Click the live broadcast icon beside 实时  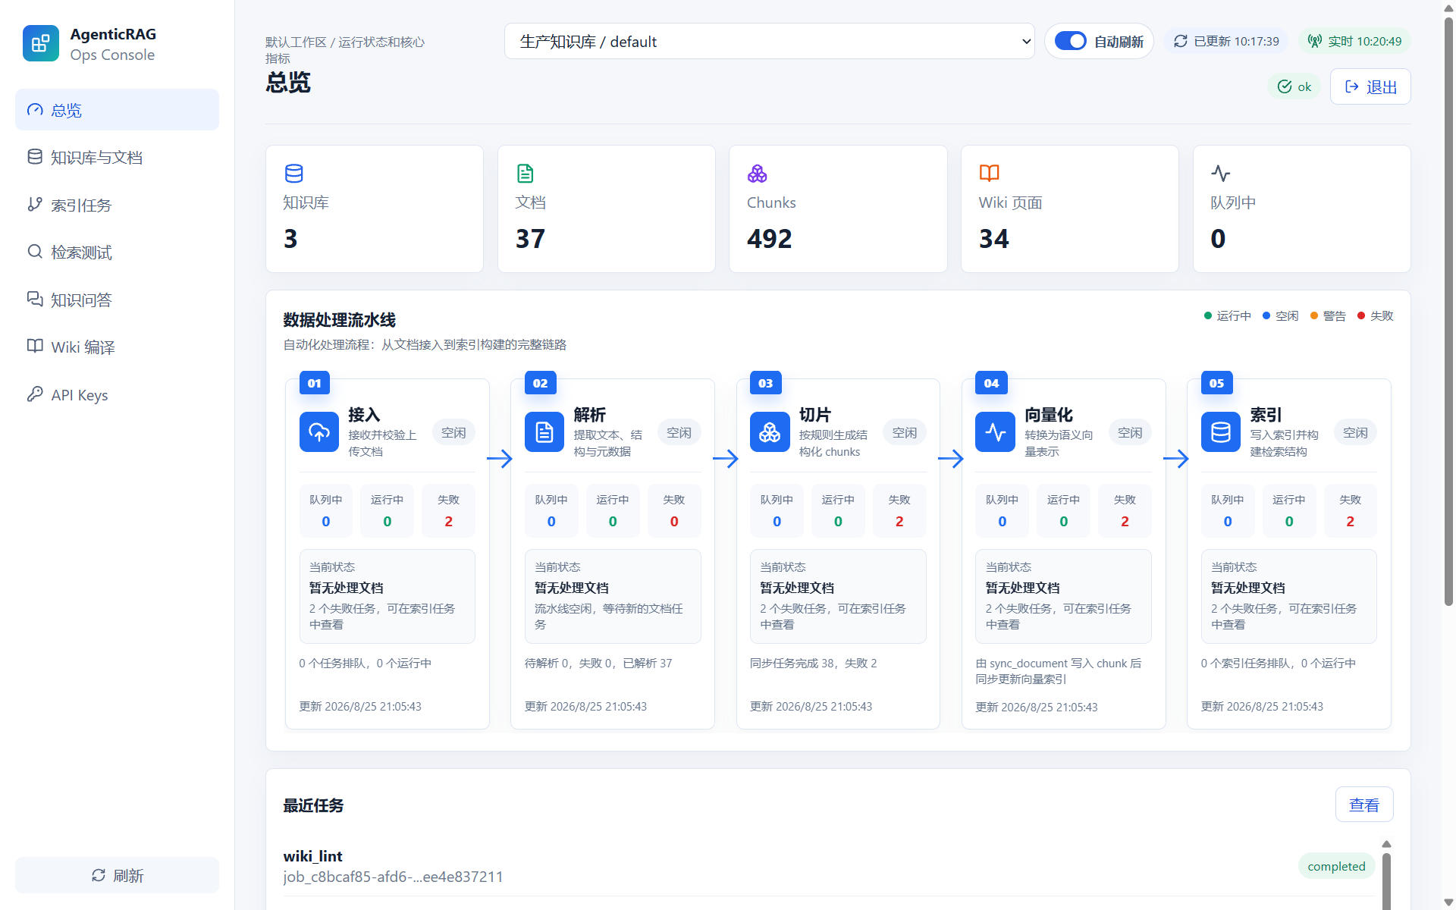pos(1315,41)
